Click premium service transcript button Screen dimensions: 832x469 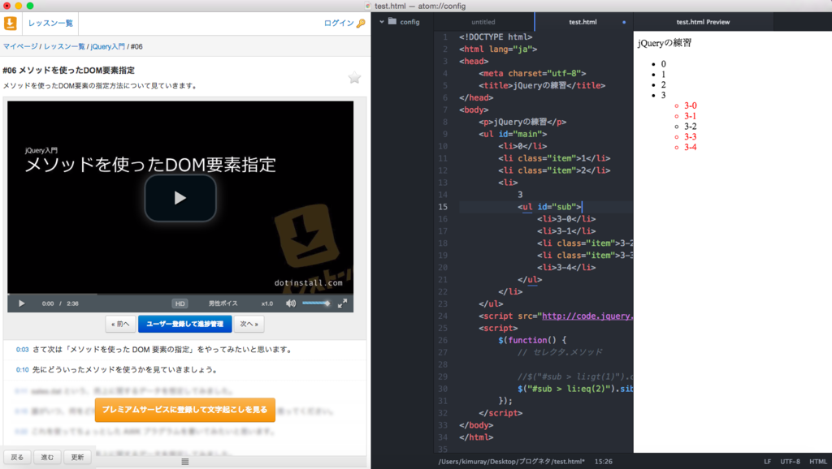[x=184, y=410]
